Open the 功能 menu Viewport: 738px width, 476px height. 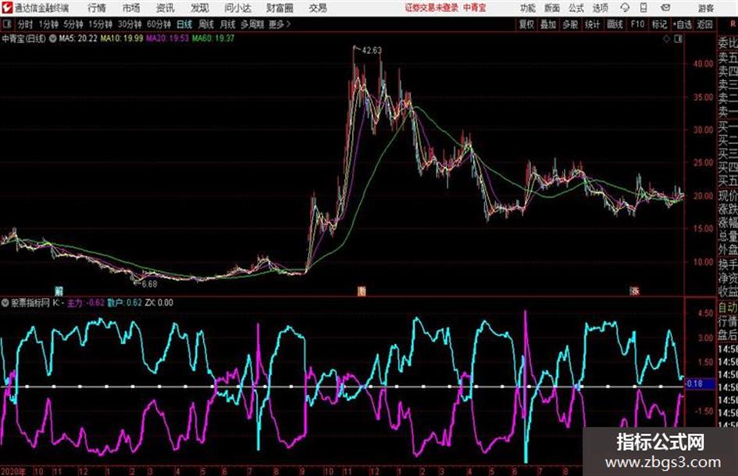[528, 9]
